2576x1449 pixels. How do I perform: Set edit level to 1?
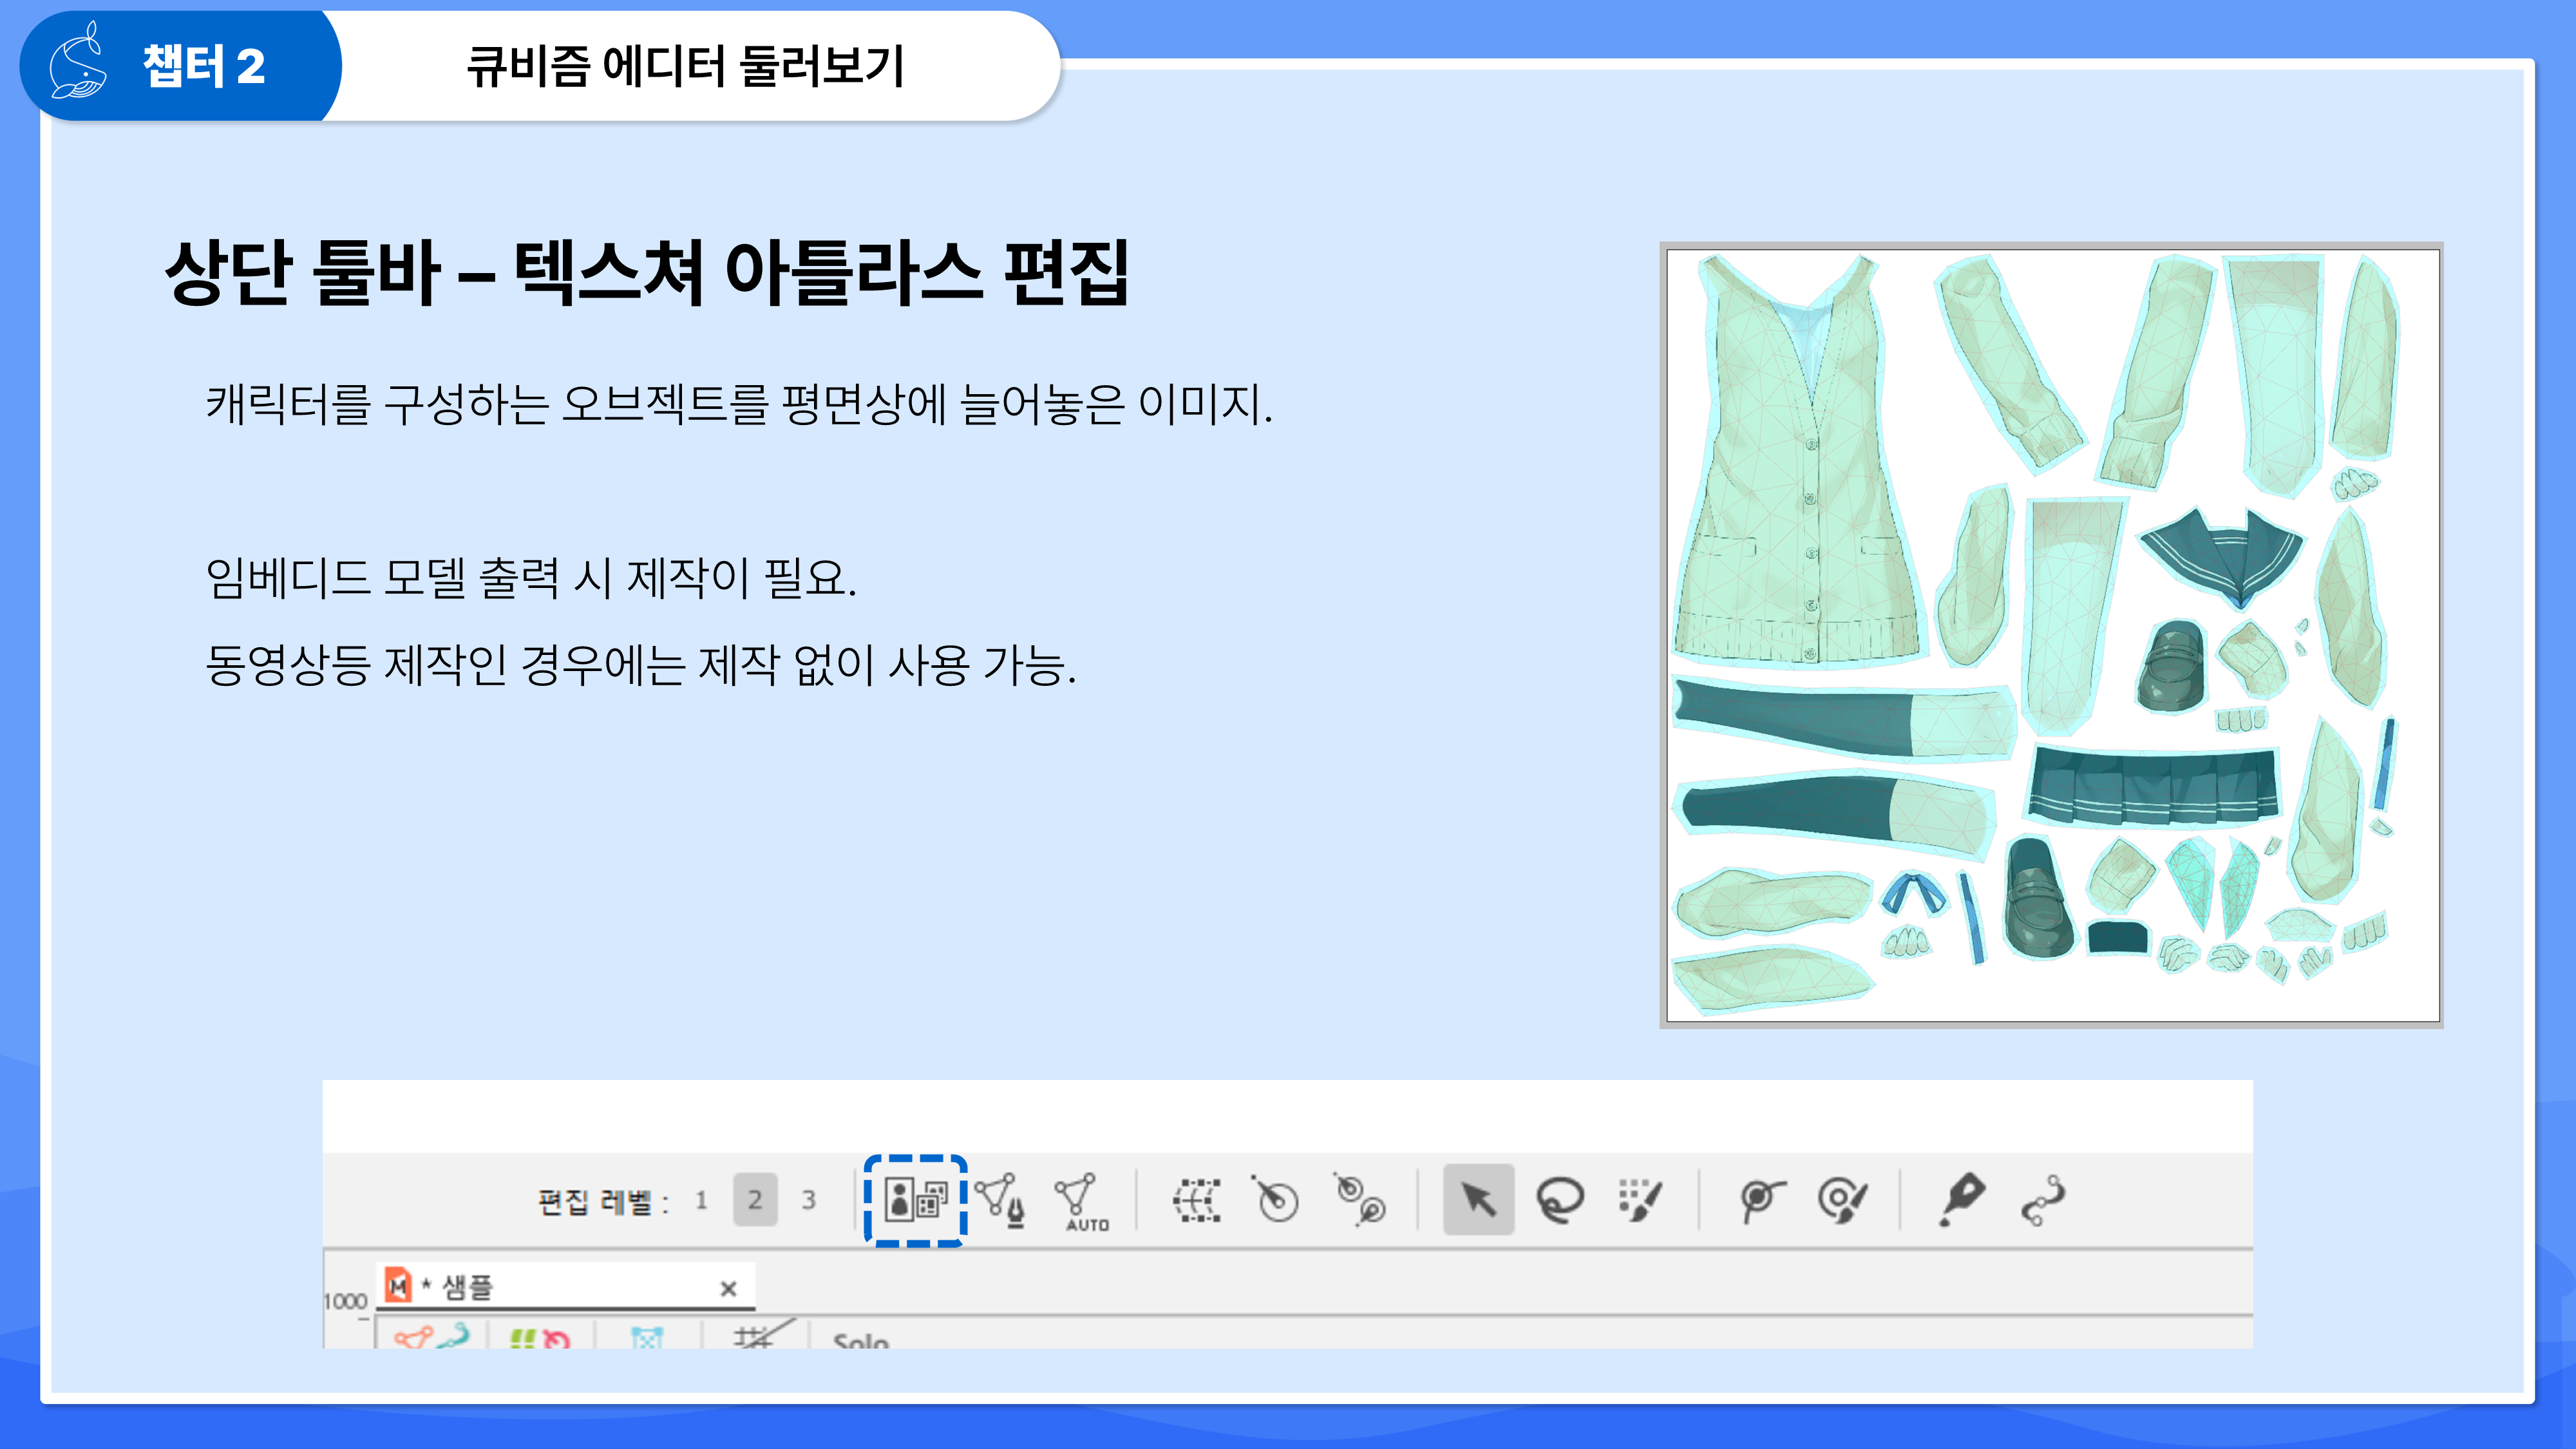click(x=701, y=1200)
